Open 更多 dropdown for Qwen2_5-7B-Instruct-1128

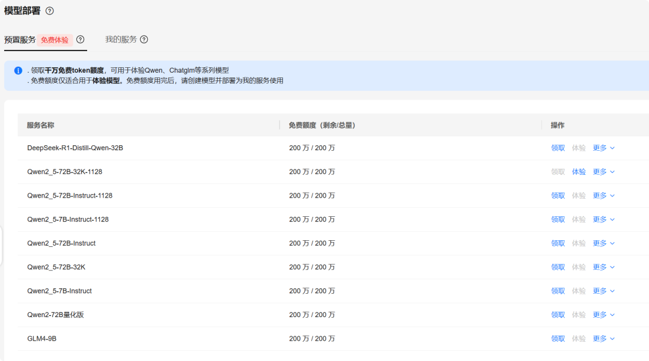pos(603,220)
